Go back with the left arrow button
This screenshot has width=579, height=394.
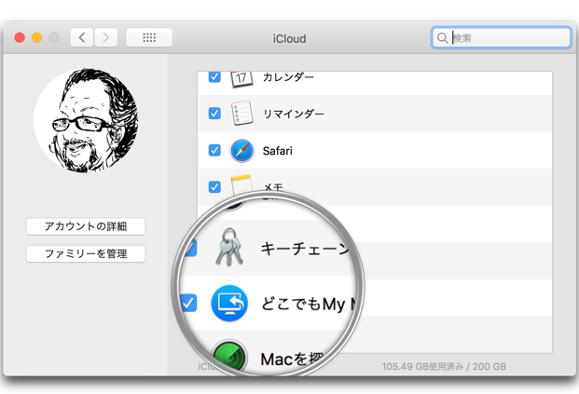(82, 37)
